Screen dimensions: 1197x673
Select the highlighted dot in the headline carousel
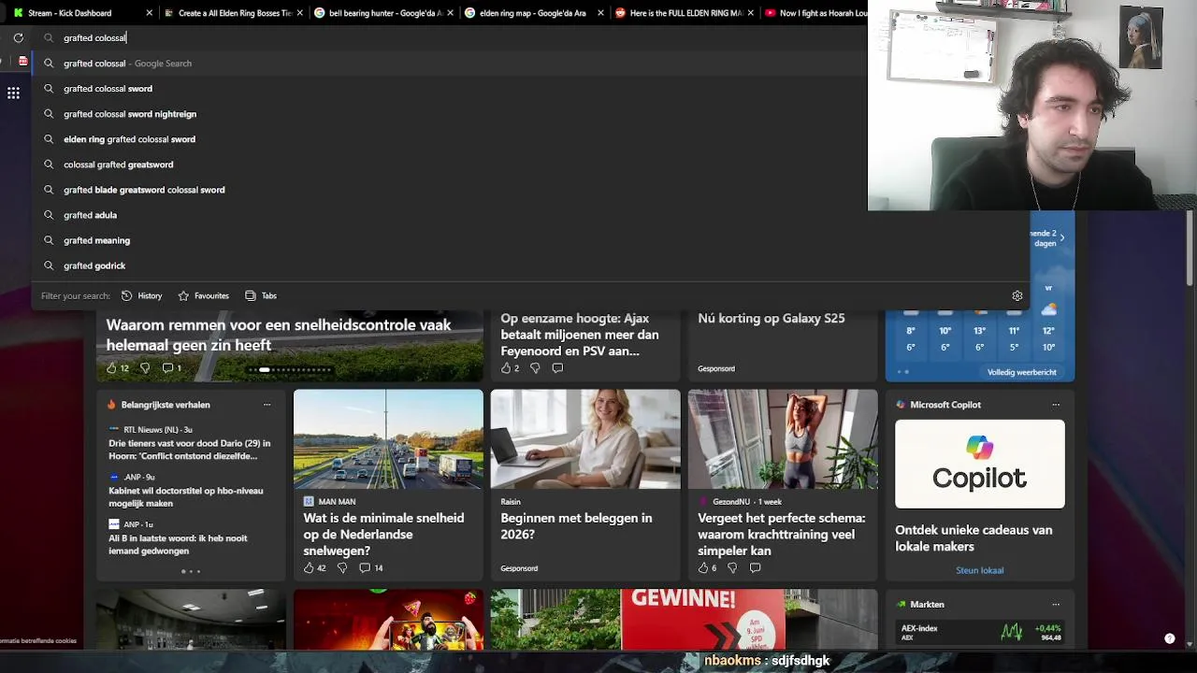point(265,370)
